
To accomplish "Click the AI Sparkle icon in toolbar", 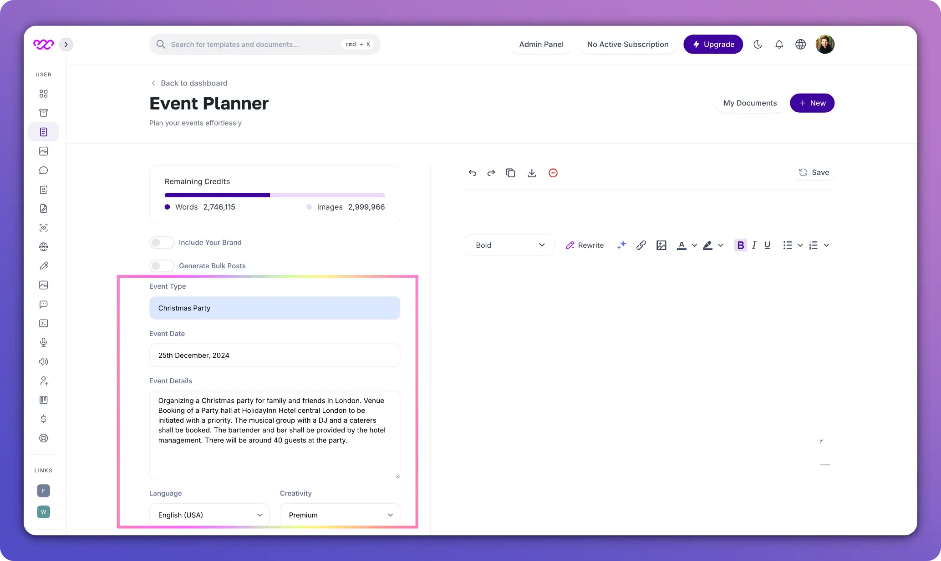I will (x=620, y=245).
